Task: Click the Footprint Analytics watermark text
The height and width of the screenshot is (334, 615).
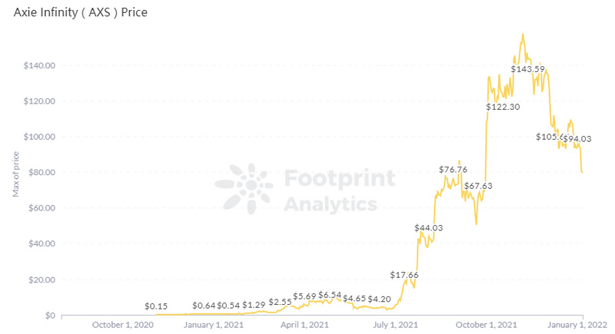Action: [340, 190]
